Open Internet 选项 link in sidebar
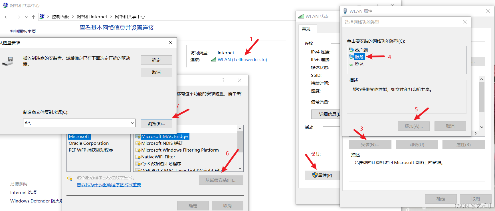Viewport: 495px width, 211px height. pyautogui.click(x=23, y=193)
